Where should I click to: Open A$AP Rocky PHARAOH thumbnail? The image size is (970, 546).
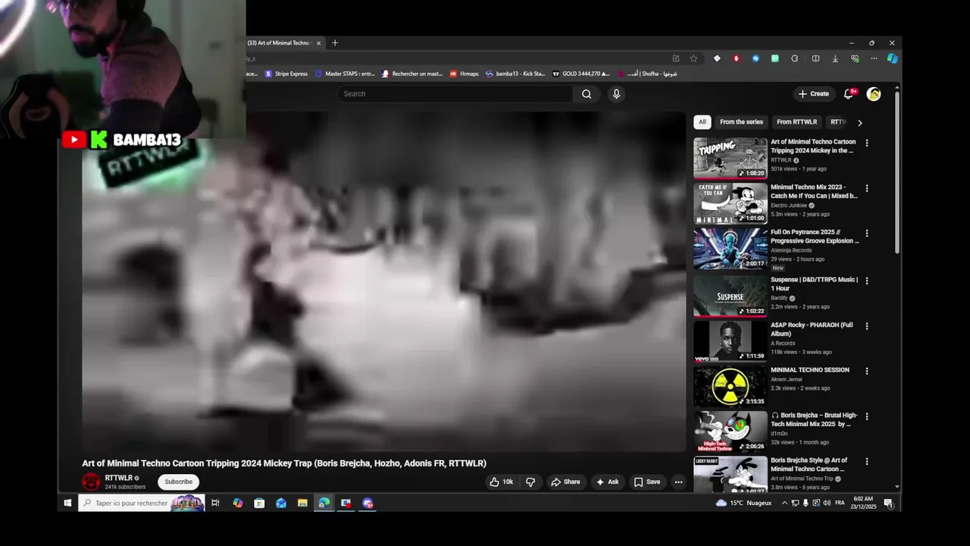731,341
